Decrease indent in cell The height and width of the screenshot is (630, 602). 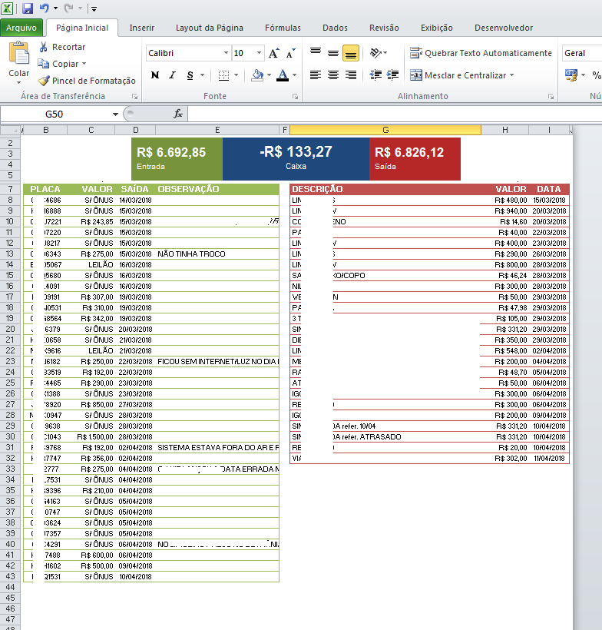click(375, 75)
